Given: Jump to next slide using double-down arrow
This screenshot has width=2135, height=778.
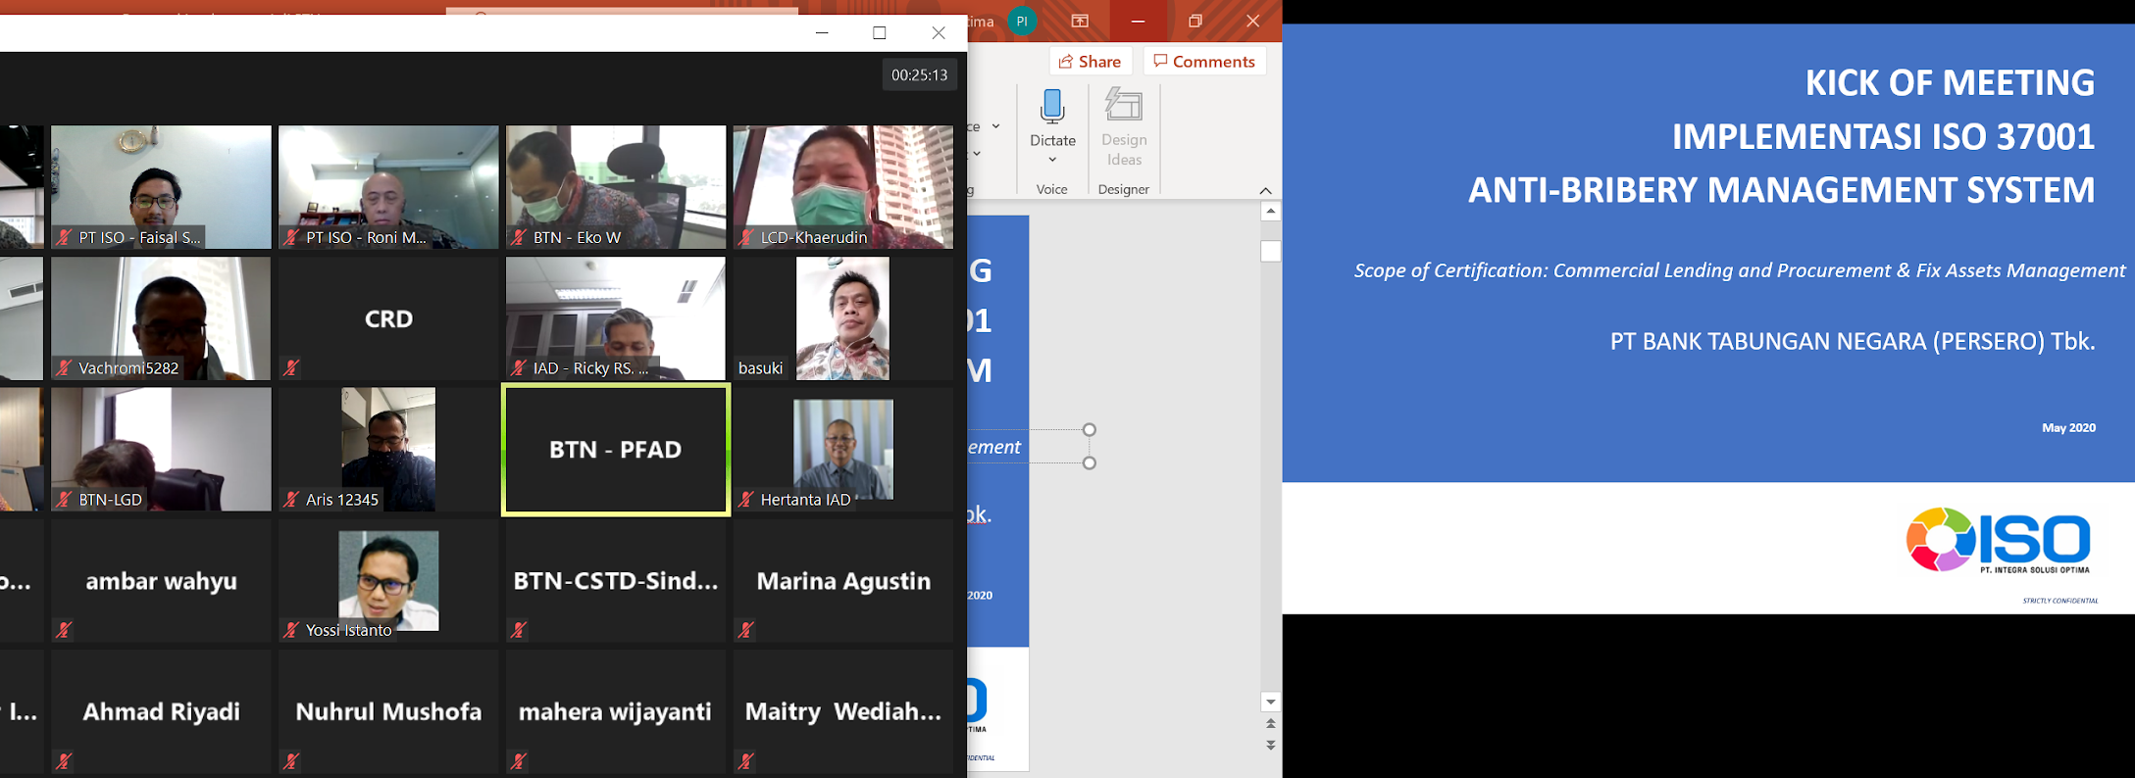Looking at the screenshot, I should [x=1270, y=746].
